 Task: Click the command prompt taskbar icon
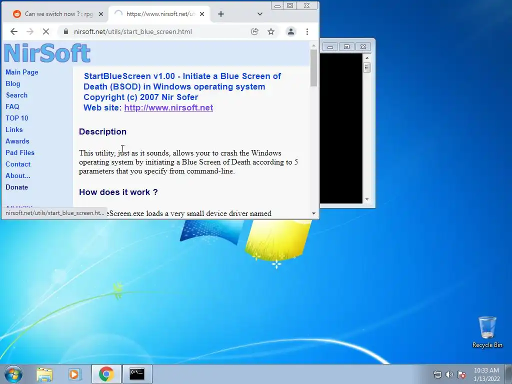click(x=137, y=374)
